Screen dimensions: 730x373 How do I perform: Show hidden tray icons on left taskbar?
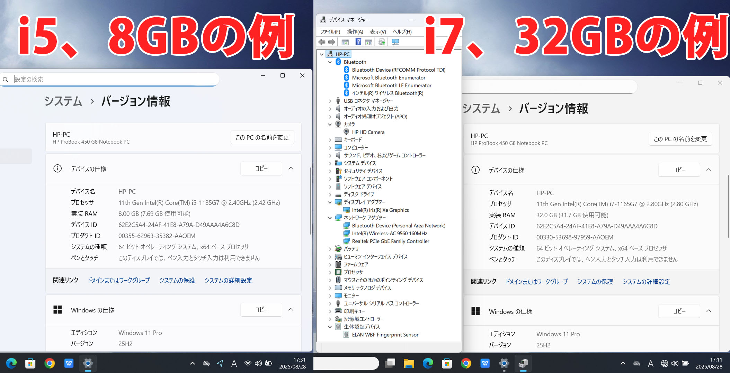[193, 363]
